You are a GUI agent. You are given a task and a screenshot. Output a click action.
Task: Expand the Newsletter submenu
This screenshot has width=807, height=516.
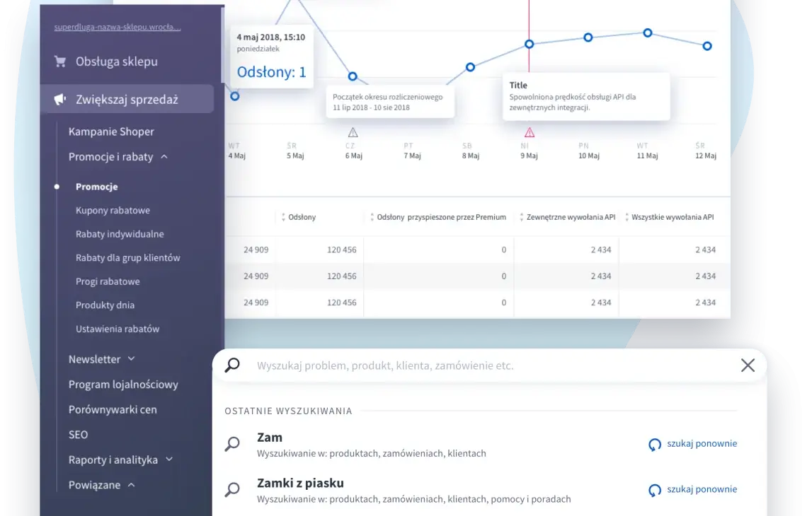pos(131,359)
